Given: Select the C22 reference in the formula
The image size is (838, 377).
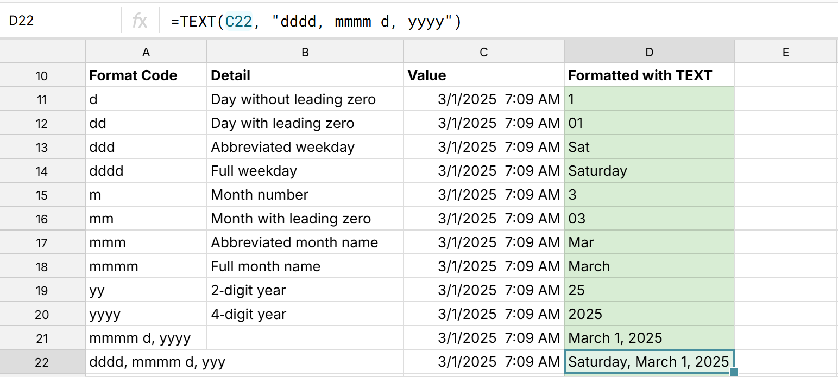Looking at the screenshot, I should pos(238,21).
